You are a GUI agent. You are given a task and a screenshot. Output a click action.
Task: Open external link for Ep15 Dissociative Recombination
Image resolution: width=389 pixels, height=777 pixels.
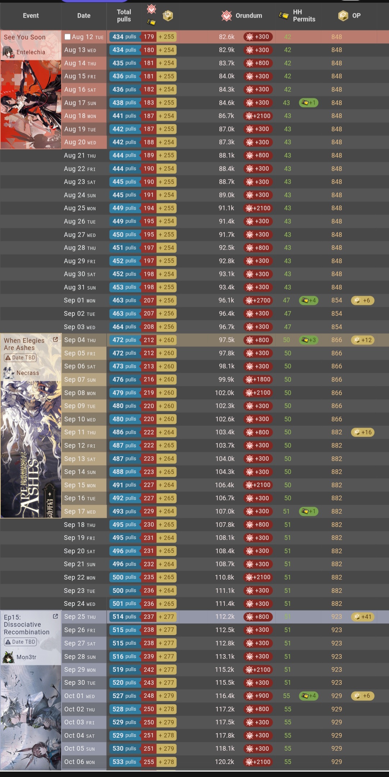[x=55, y=616]
